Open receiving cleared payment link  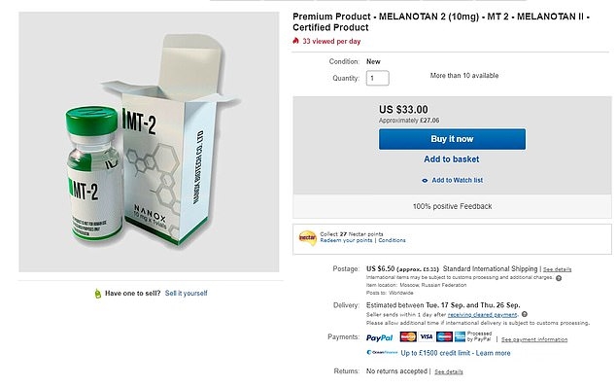coord(482,314)
